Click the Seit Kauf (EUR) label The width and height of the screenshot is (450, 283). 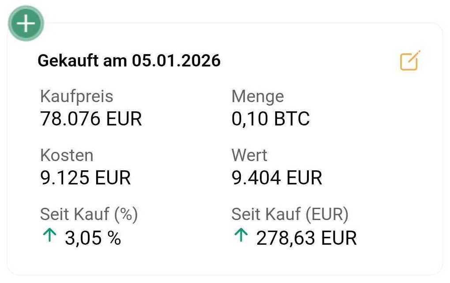290,214
